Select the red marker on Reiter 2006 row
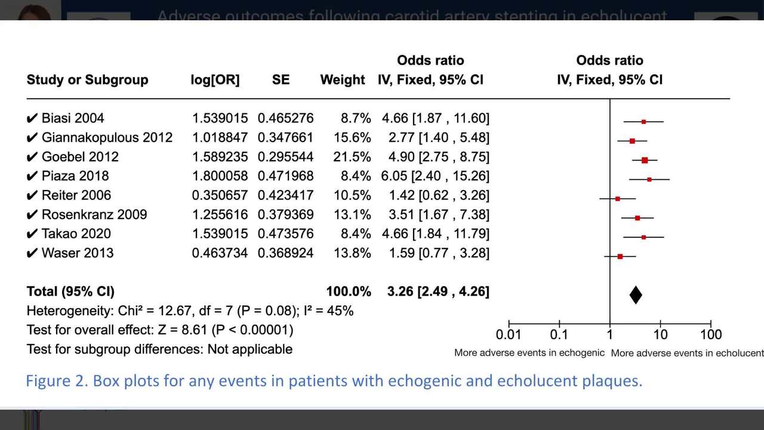764x430 pixels. pyautogui.click(x=618, y=198)
